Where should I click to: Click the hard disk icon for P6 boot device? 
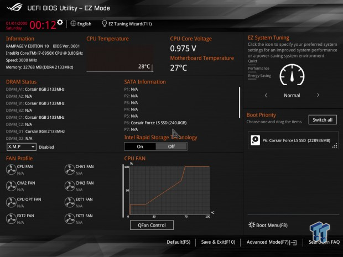tap(255, 140)
